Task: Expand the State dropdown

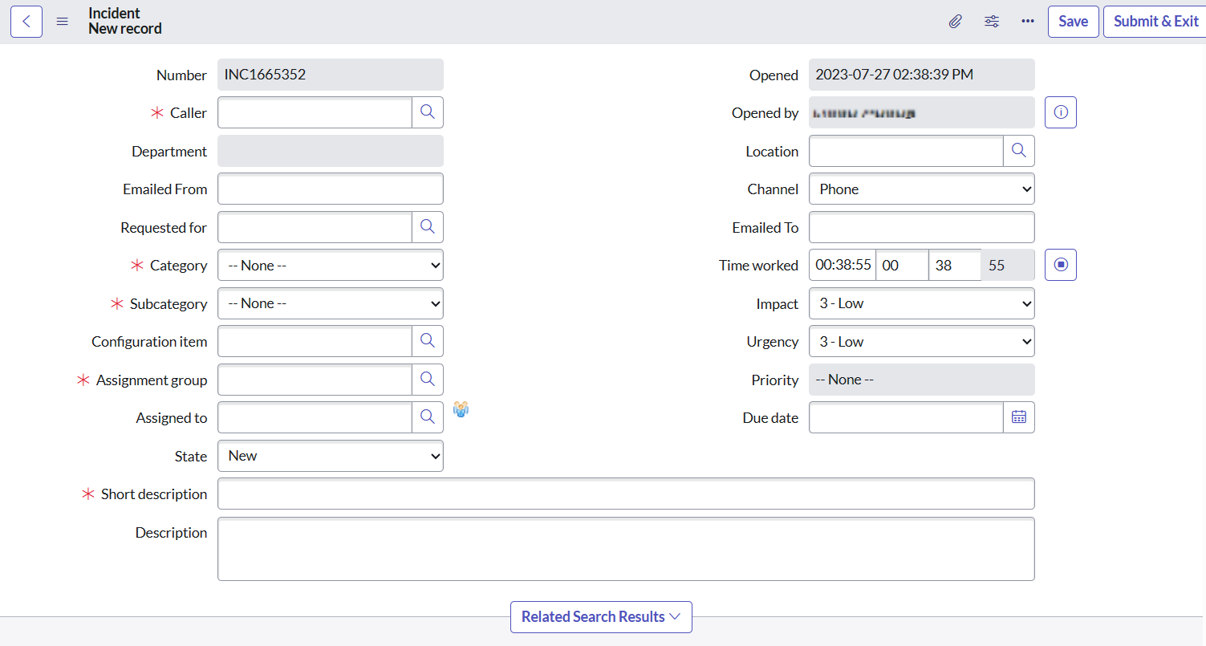Action: (x=330, y=456)
